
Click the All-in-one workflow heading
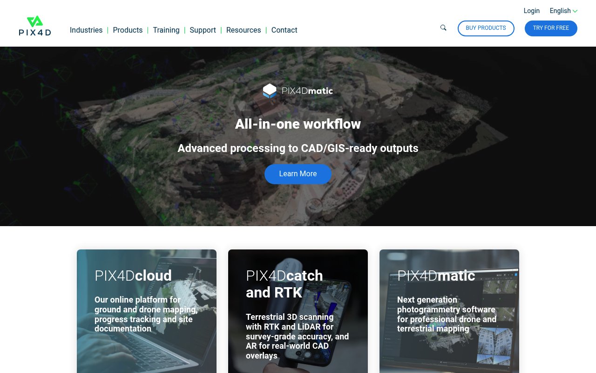(x=298, y=124)
